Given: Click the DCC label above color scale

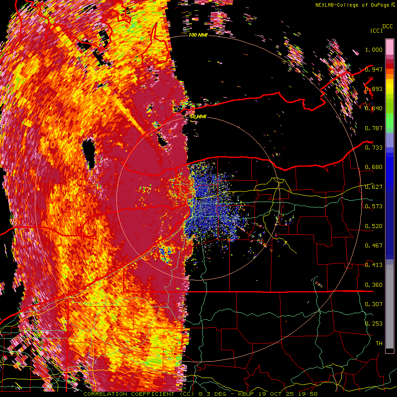Looking at the screenshot, I should pyautogui.click(x=387, y=26).
